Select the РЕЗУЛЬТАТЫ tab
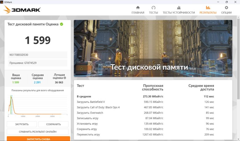240x141 pixels. point(208,10)
